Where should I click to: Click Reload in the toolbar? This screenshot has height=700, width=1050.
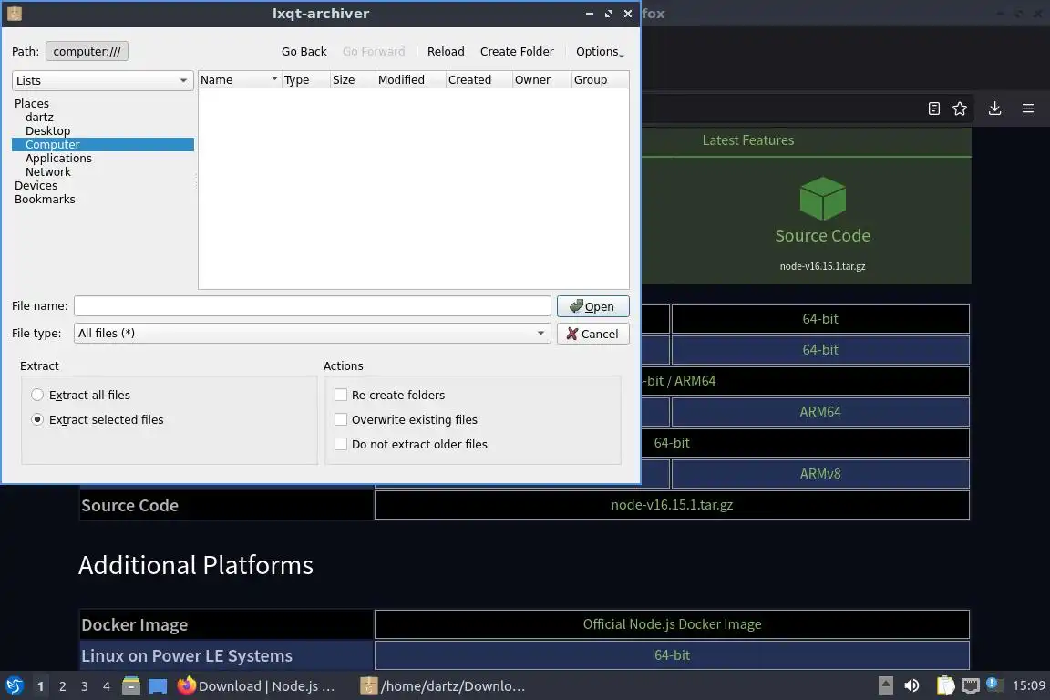[x=446, y=52]
